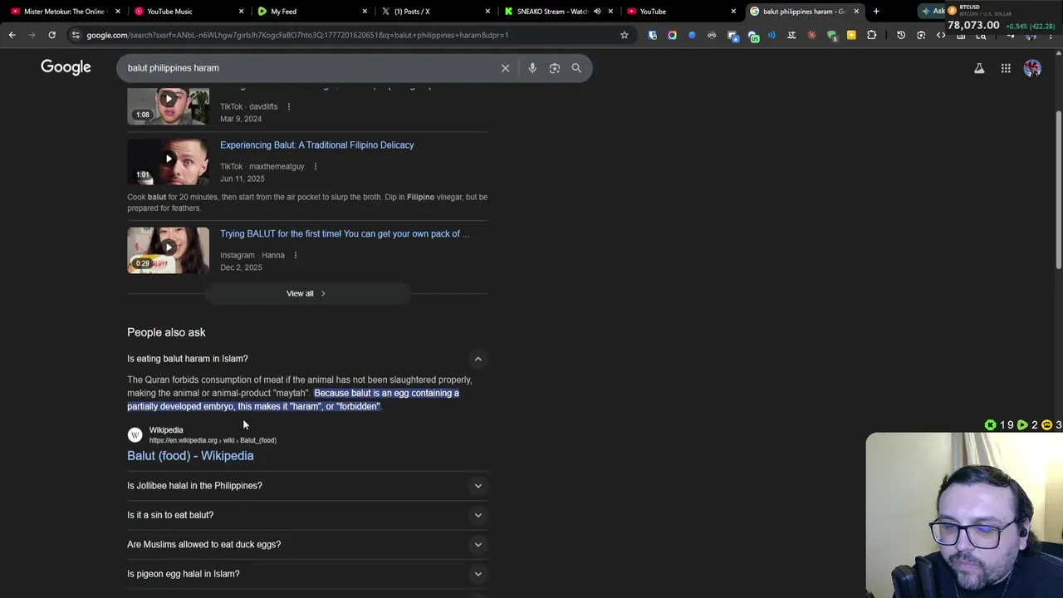The image size is (1063, 598).
Task: Open the extensions puzzle-piece menu
Action: point(871,35)
